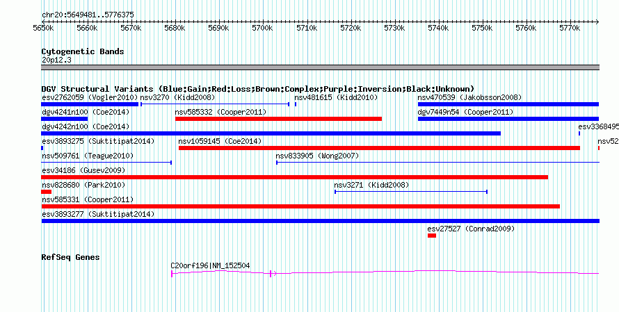
Task: Click the esv34186 (Gusev2009) red bar
Action: pyautogui.click(x=294, y=177)
